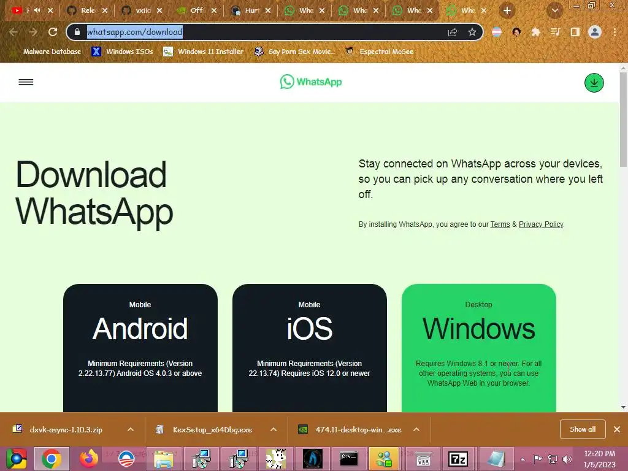Image resolution: width=628 pixels, height=471 pixels.
Task: Close the downloads bar
Action: 617,429
